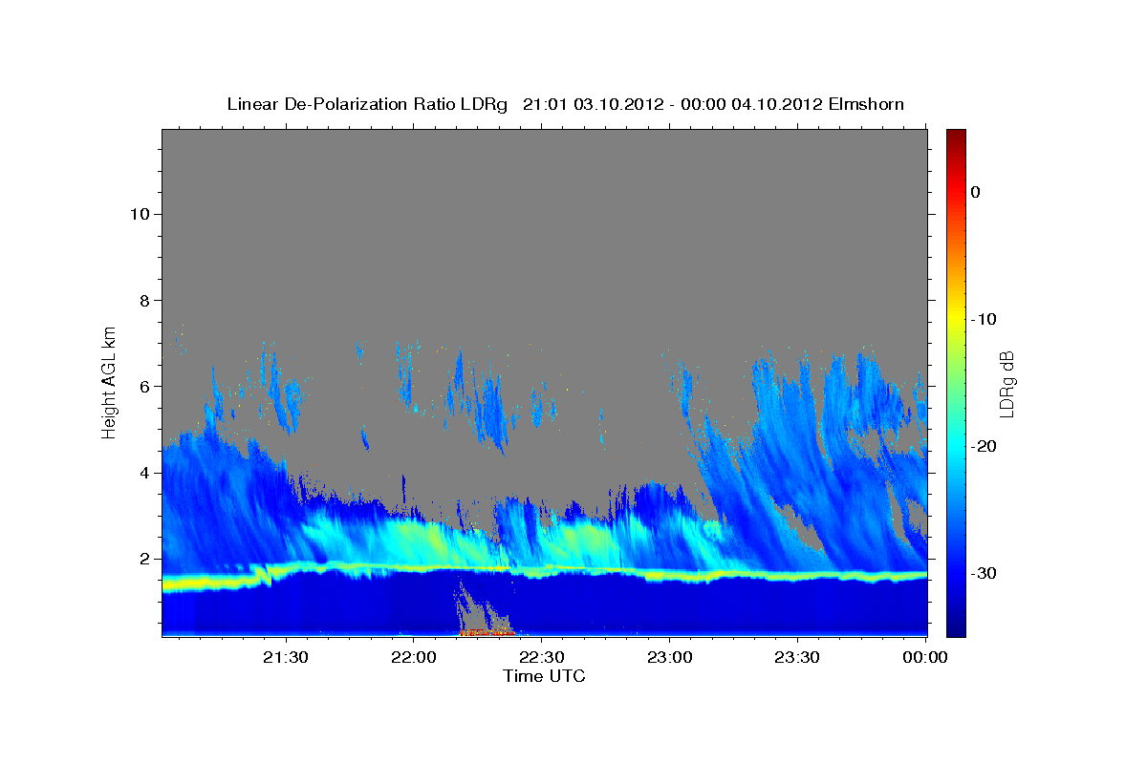Click the colorbar value -20
Screen dimensions: 1147x764
984,446
